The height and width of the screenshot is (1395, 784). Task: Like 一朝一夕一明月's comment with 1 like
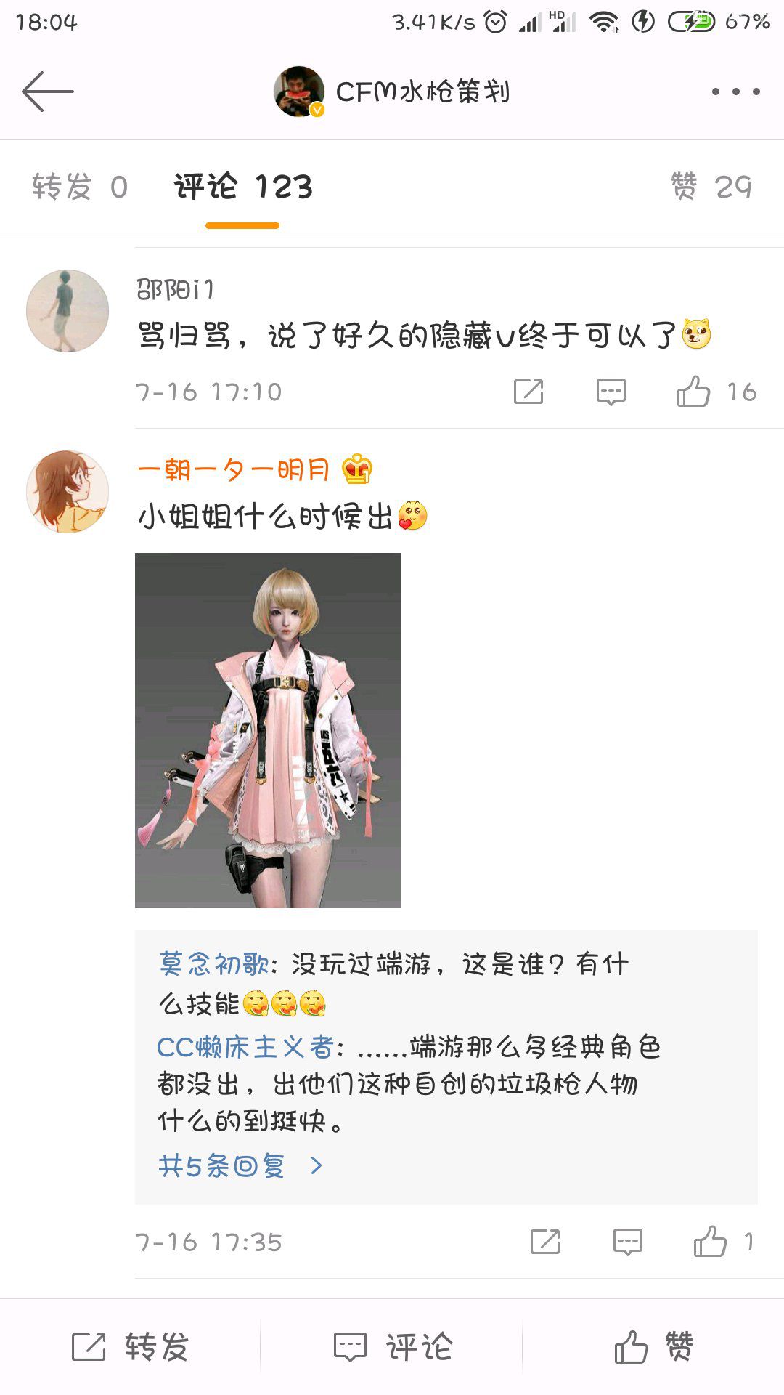[724, 1242]
